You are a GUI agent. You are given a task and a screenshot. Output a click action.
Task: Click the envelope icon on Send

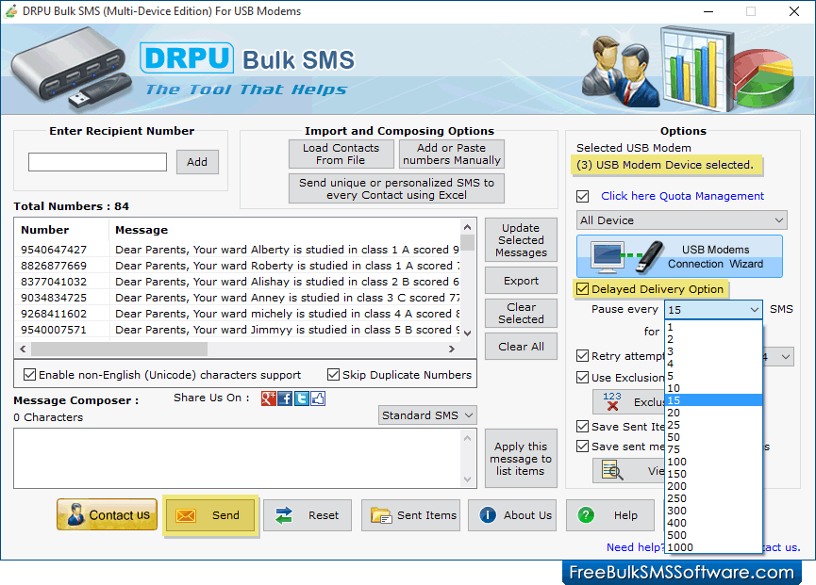(x=185, y=515)
